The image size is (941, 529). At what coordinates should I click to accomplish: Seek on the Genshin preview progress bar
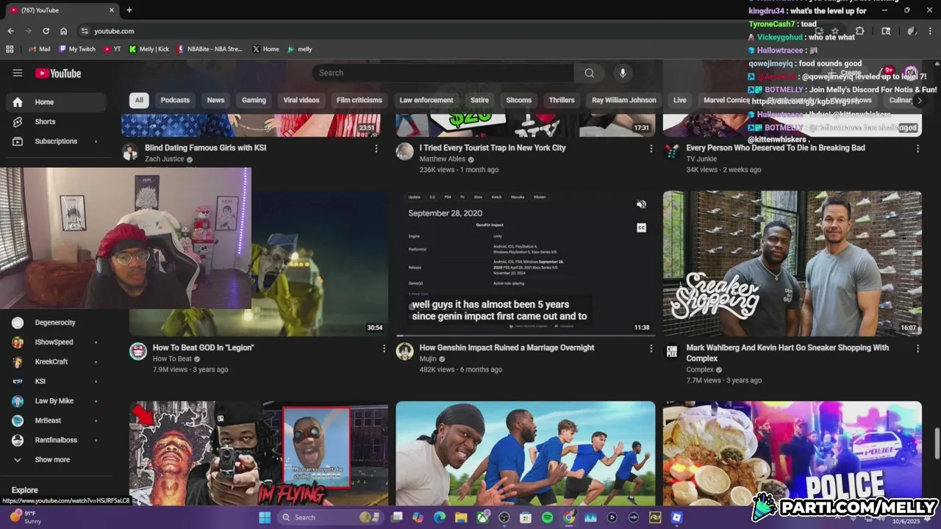[x=526, y=336]
